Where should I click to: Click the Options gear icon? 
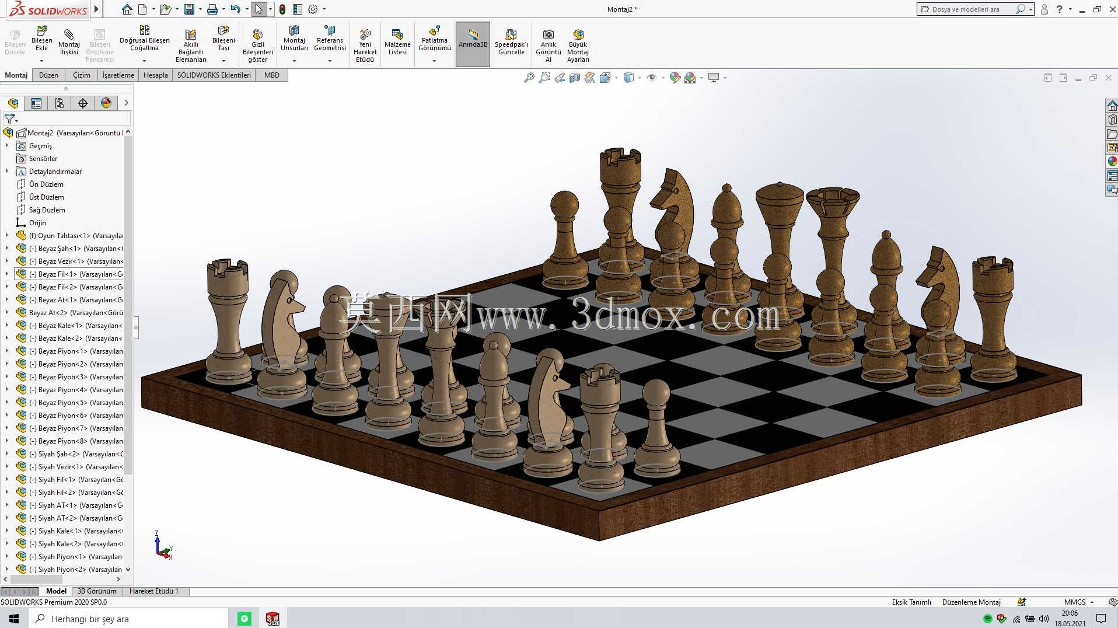(313, 9)
